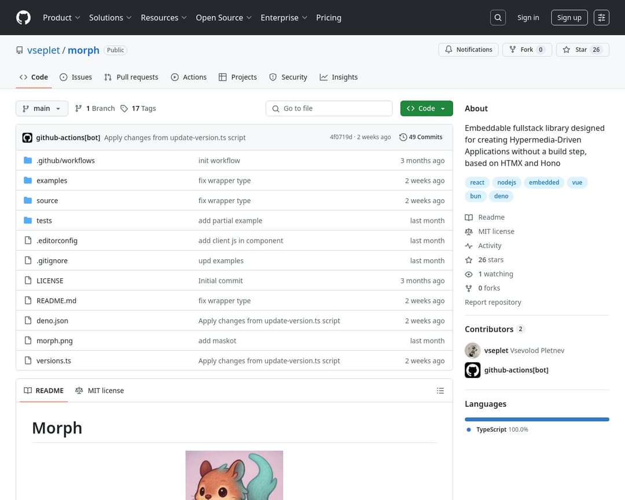Open commit 4f0719d hash link
The width and height of the screenshot is (625, 500).
coord(341,137)
